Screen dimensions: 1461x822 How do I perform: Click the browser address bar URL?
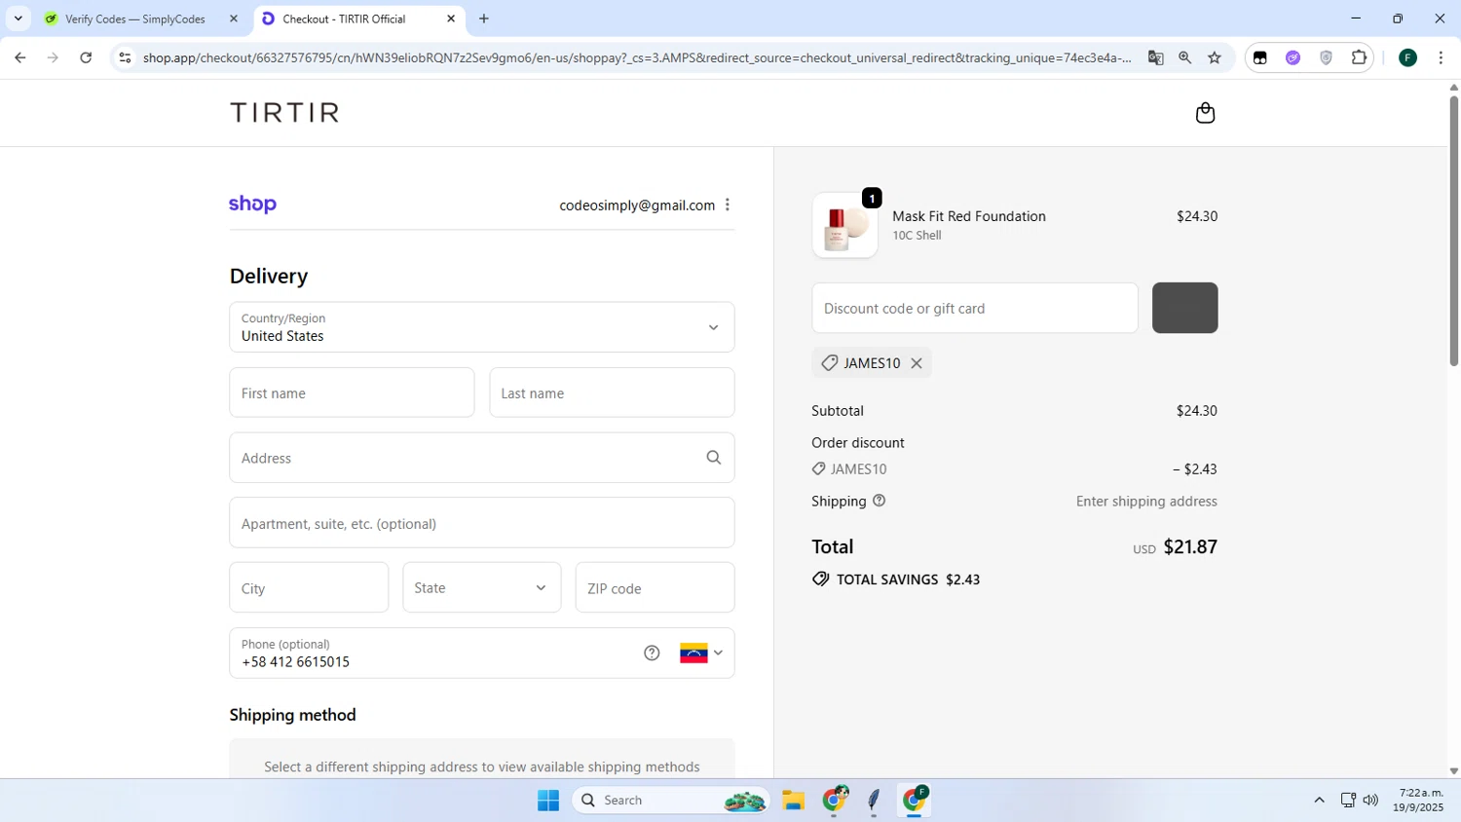pyautogui.click(x=637, y=57)
